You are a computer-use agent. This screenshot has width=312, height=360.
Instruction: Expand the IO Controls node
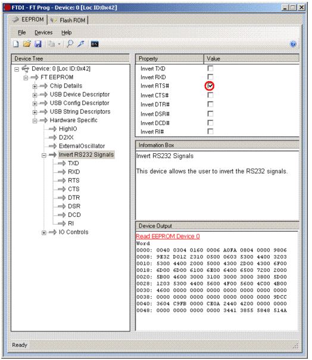(44, 233)
